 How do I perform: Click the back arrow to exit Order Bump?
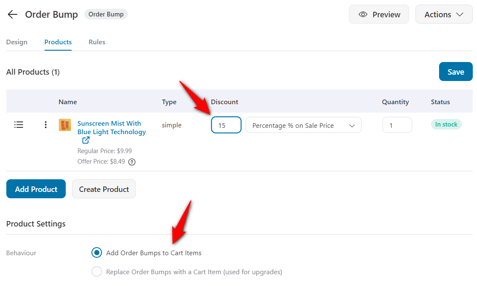point(12,14)
